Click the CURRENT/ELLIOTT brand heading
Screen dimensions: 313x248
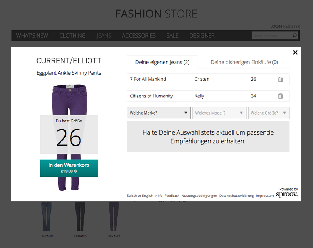pyautogui.click(x=69, y=61)
